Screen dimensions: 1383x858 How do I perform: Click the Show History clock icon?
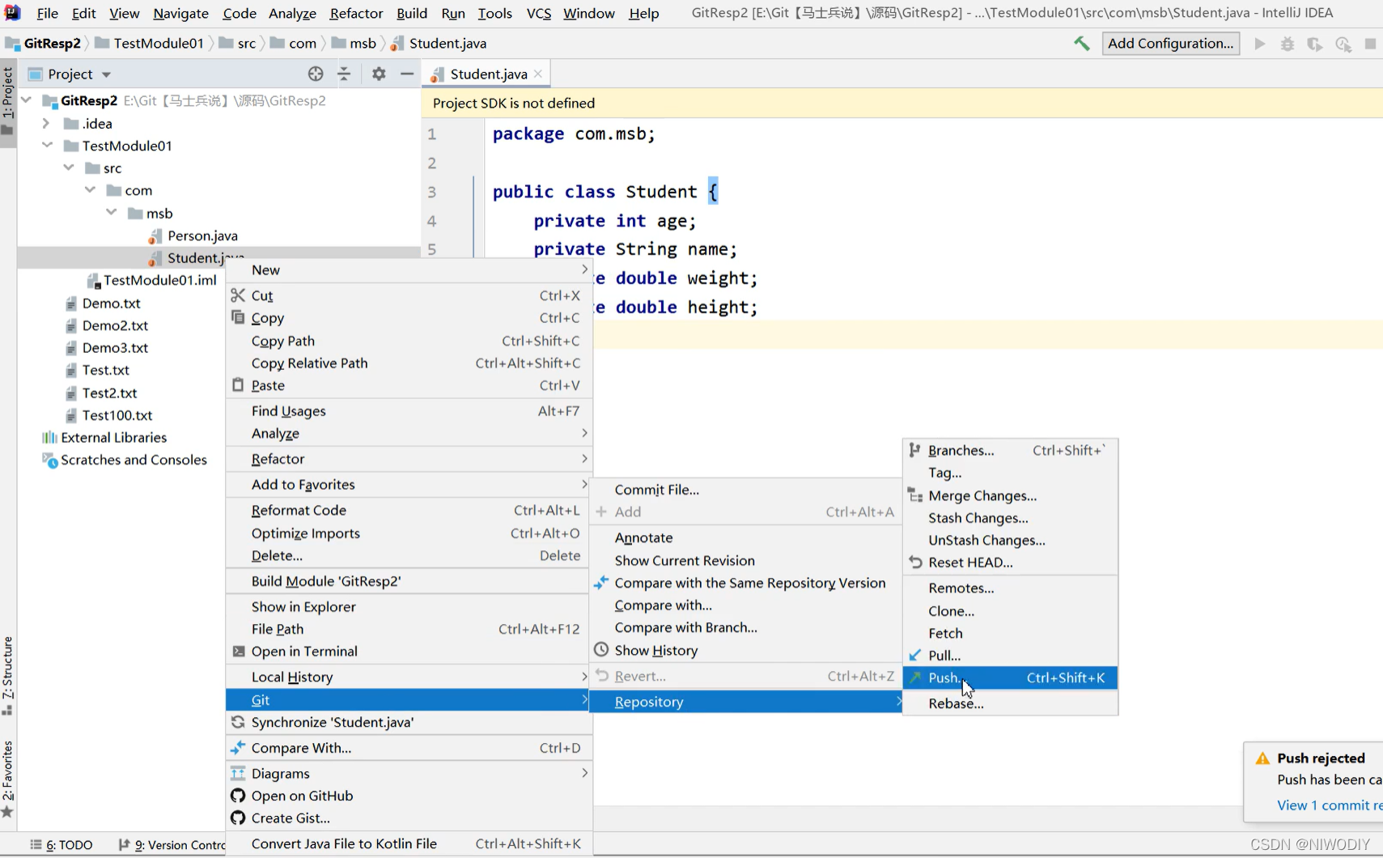click(x=601, y=650)
